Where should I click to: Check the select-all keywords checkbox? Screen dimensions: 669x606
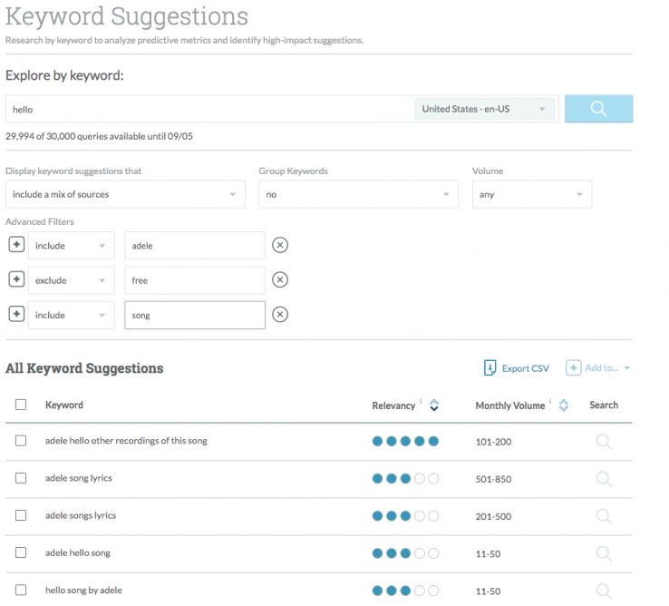tap(21, 406)
